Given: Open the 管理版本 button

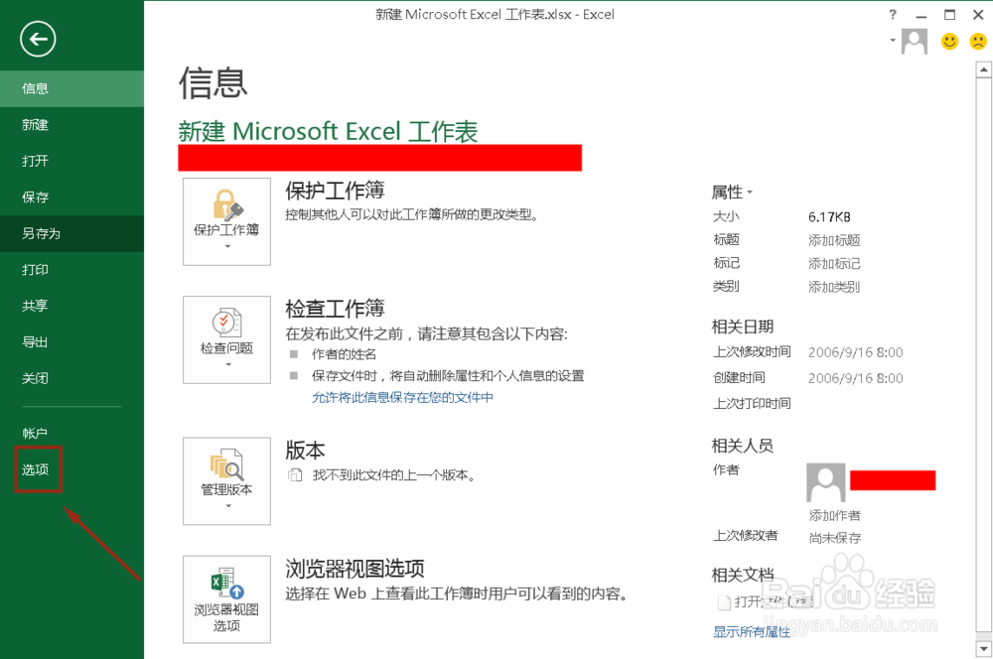Looking at the screenshot, I should pyautogui.click(x=226, y=481).
